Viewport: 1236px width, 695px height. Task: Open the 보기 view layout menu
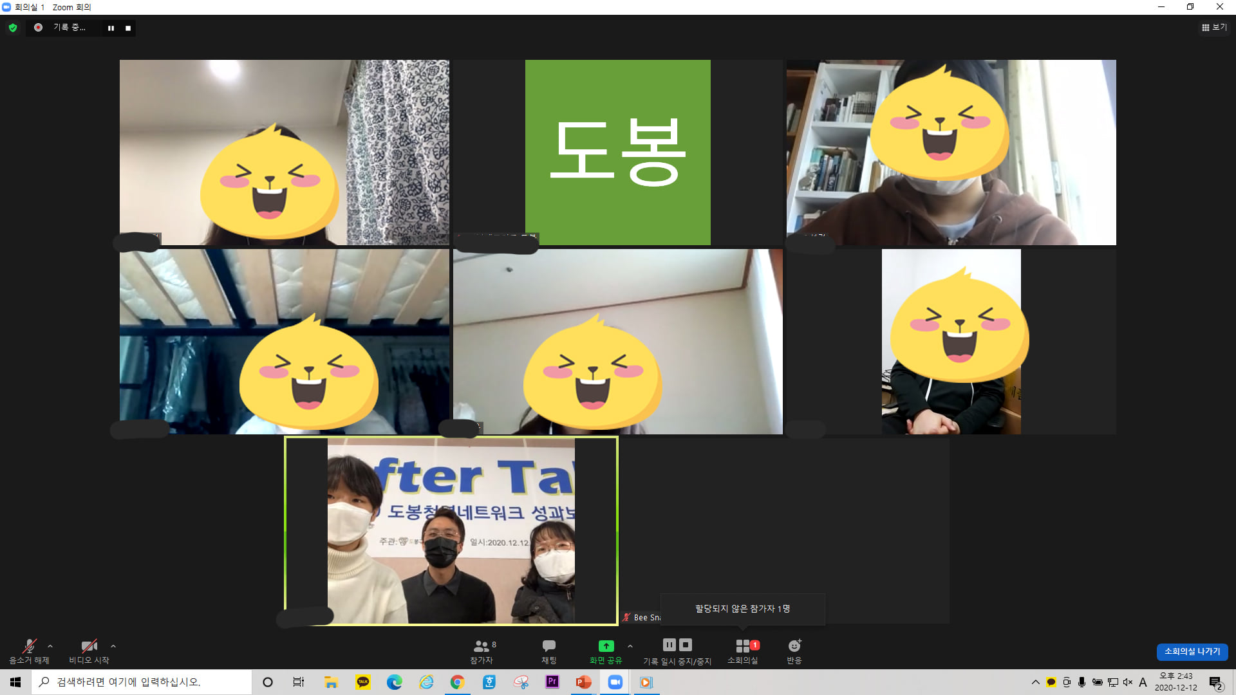(1214, 28)
